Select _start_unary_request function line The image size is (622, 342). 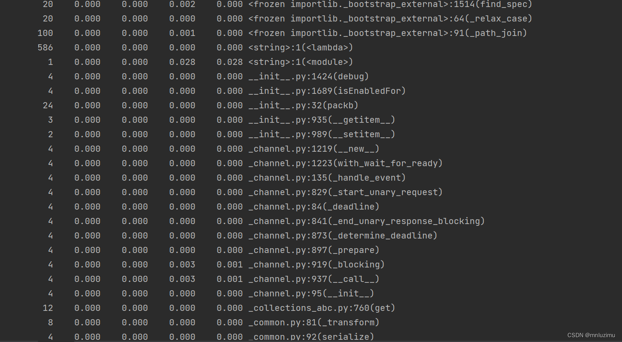[x=345, y=192]
